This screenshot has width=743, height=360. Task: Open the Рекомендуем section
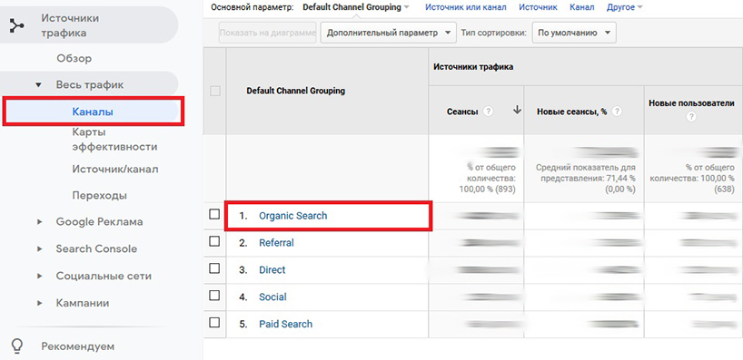78,345
